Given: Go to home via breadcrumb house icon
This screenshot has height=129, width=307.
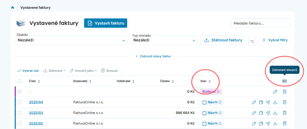Looking at the screenshot, I should pyautogui.click(x=13, y=8).
